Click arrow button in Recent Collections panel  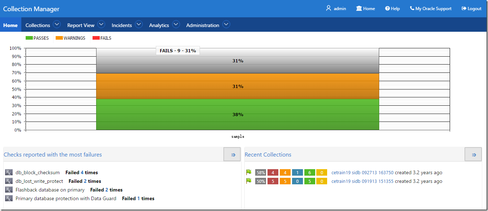click(473, 154)
